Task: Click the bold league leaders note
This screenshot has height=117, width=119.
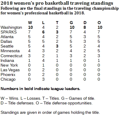Action: (x=40, y=89)
